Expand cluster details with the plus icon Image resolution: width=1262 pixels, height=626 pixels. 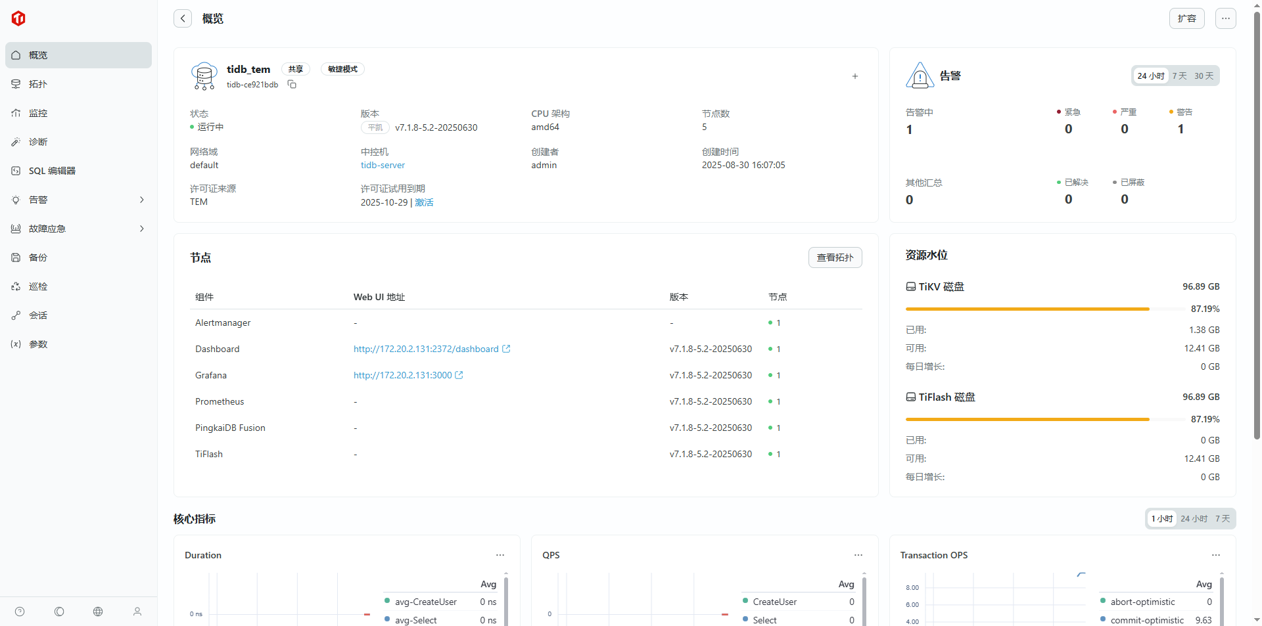pos(855,76)
